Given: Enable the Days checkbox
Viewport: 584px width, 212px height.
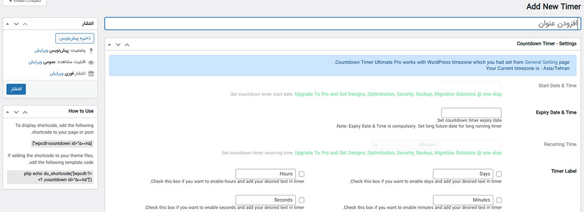Looking at the screenshot, I should coord(499,174).
